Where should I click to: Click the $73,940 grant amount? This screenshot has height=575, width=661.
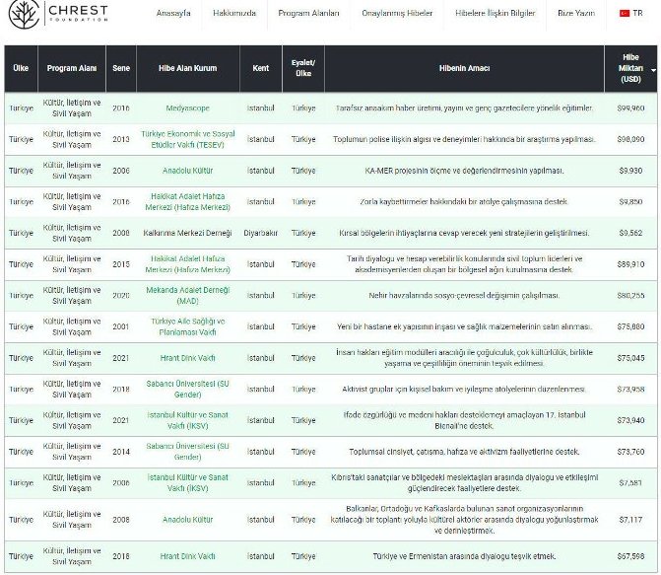[630, 420]
